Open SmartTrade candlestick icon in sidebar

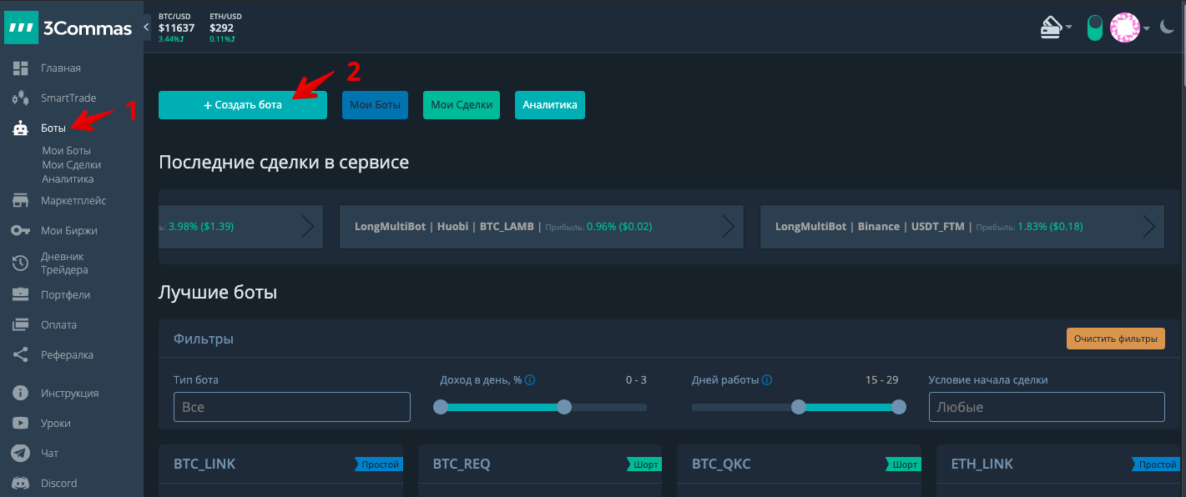21,98
